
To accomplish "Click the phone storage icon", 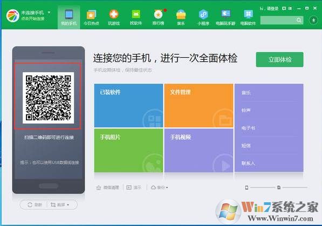I will [246, 187].
